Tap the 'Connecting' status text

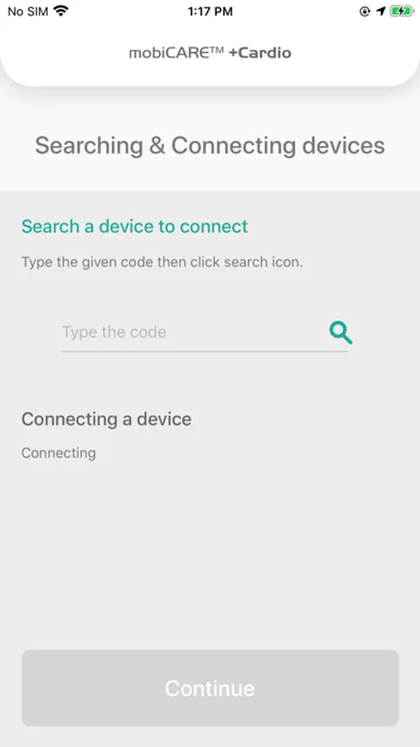click(x=59, y=452)
